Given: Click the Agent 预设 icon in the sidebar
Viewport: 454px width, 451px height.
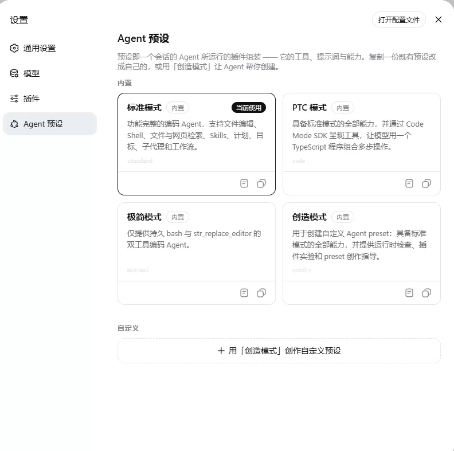Looking at the screenshot, I should (x=14, y=124).
